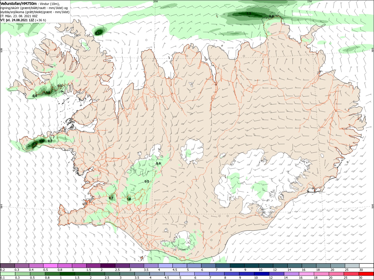This screenshot has height=280, width=374.
Task: Select the dark teal 8 swatch in the upper legend row
Action: click(237, 265)
